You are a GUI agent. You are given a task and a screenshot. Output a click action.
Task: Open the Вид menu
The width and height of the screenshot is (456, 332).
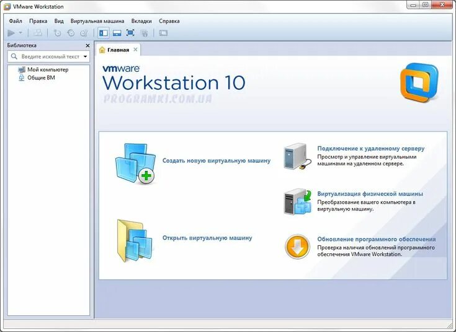[x=59, y=21]
